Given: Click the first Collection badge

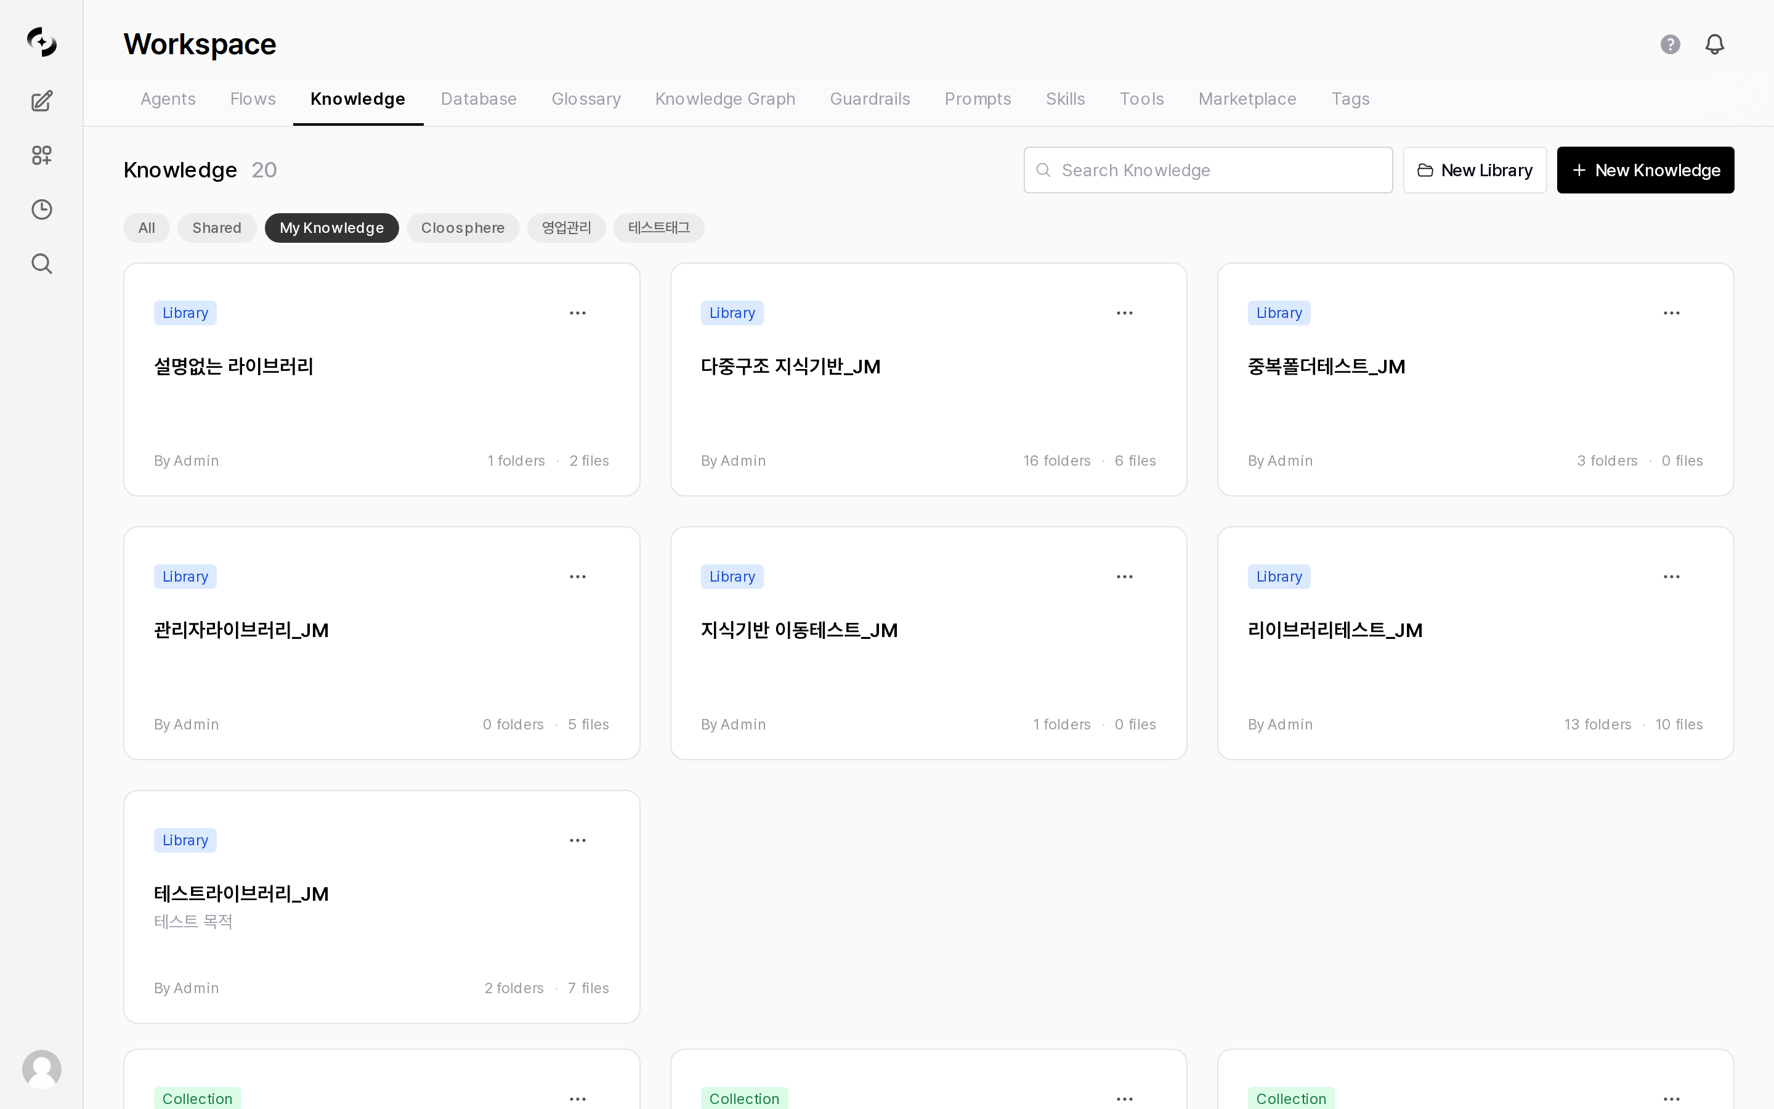Looking at the screenshot, I should click(197, 1098).
